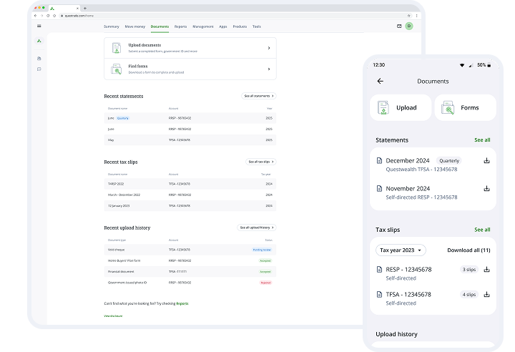Screen dimensions: 515x352
Task: Open the browser three-dot menu
Action: coord(416,16)
